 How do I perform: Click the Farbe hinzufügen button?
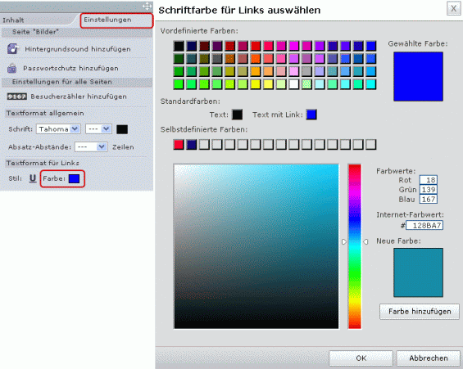[x=420, y=311]
